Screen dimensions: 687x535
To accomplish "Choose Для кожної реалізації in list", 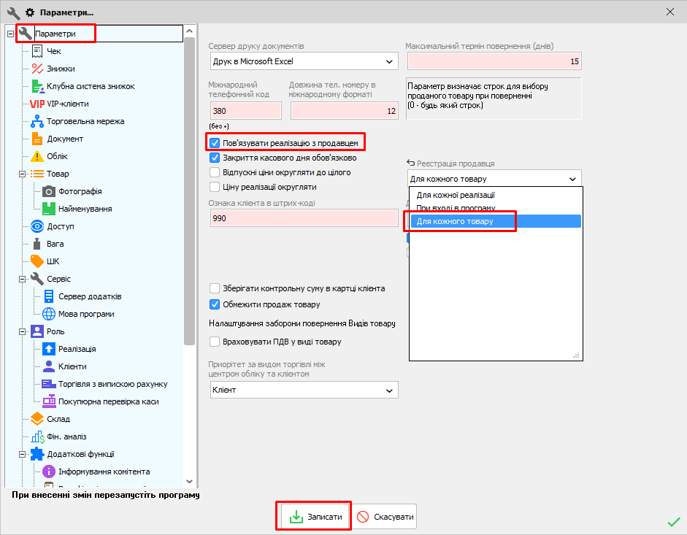I will (456, 196).
